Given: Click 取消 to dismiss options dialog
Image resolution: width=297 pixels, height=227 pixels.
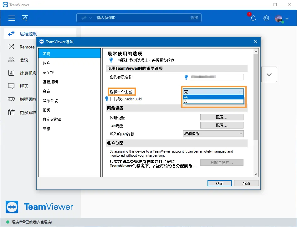Looking at the screenshot, I should point(246,183).
